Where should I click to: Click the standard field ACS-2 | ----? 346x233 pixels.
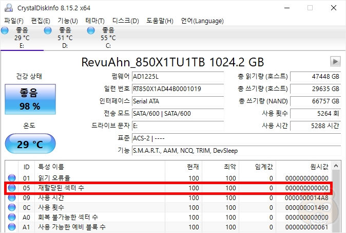(x=236, y=138)
